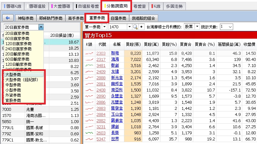257x144 pixels.
Task: Open K-line mini chart for 2884 玉山金
Action: [x=89, y=115]
